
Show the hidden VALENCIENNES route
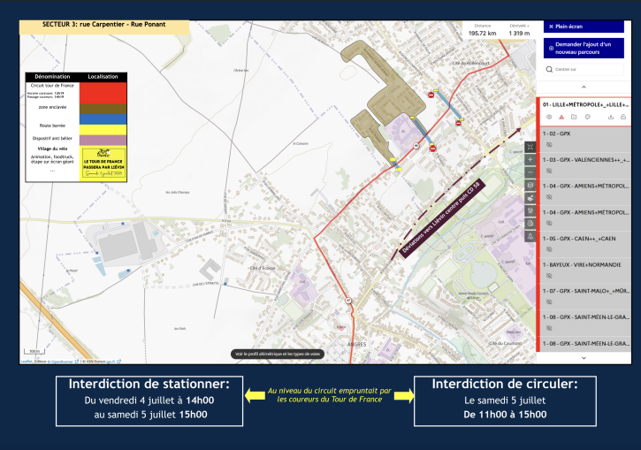pyautogui.click(x=549, y=171)
